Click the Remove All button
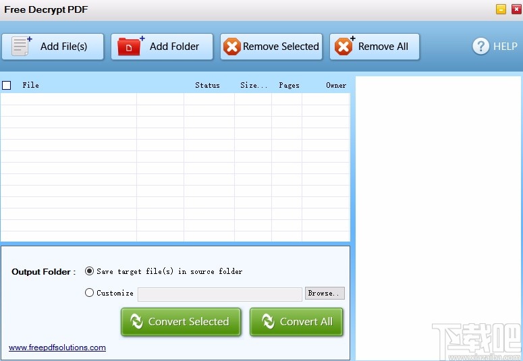Image resolution: width=523 pixels, height=361 pixels. [375, 47]
